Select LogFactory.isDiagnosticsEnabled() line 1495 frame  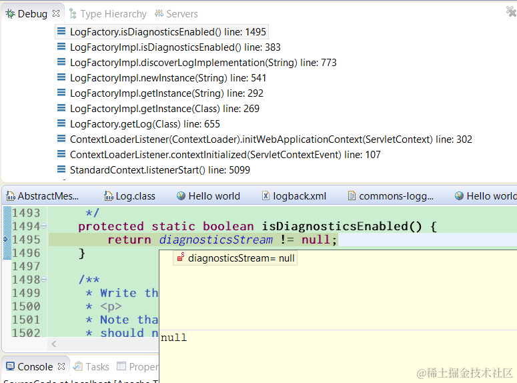pyautogui.click(x=161, y=31)
